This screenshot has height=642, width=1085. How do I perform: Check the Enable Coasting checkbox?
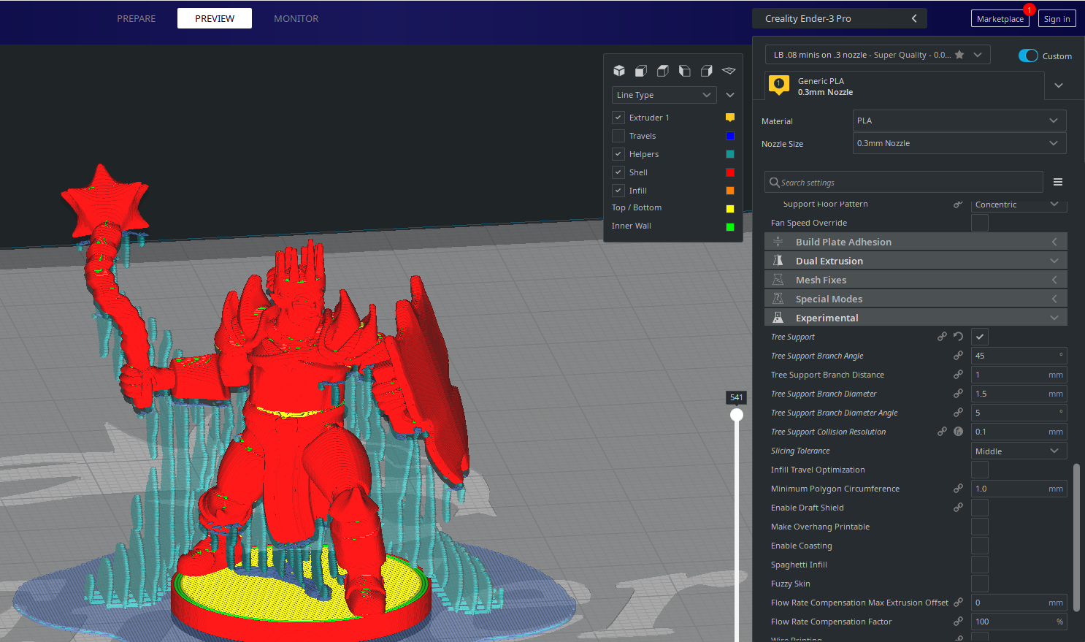(x=980, y=546)
